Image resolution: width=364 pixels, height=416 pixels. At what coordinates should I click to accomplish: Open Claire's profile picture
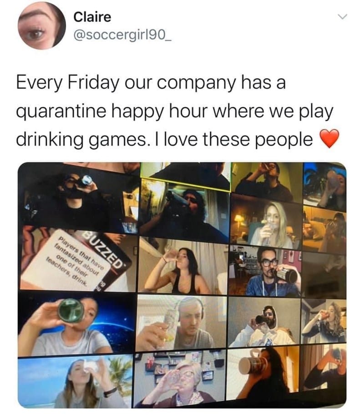[42, 26]
